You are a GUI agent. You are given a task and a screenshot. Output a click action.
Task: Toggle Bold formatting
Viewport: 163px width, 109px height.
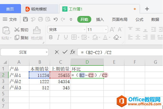tap(51, 37)
